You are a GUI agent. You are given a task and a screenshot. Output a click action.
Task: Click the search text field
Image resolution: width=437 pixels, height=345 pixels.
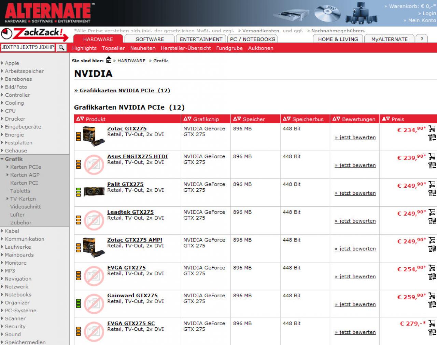[28, 47]
